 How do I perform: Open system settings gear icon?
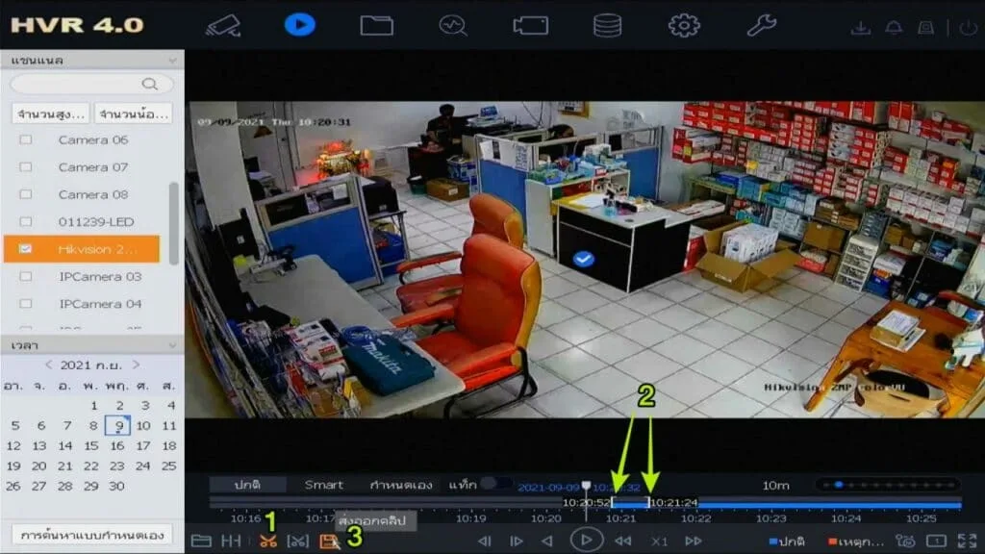coord(684,25)
